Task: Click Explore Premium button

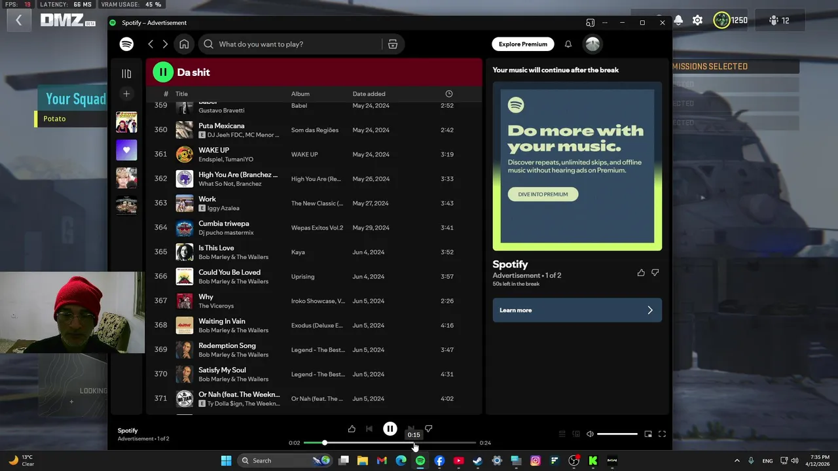Action: point(522,44)
